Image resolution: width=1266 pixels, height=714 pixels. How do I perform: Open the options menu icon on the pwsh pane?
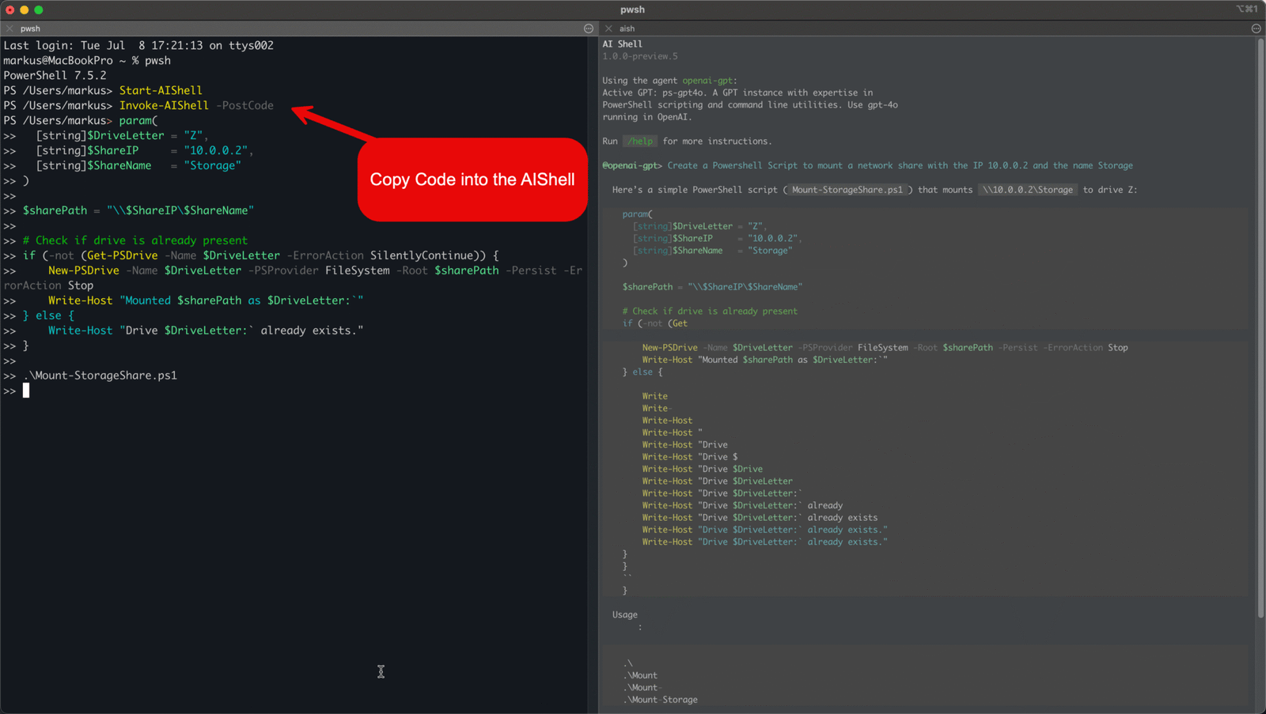tap(587, 28)
